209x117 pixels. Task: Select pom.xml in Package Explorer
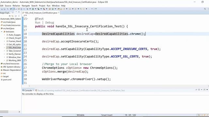pos(6,80)
